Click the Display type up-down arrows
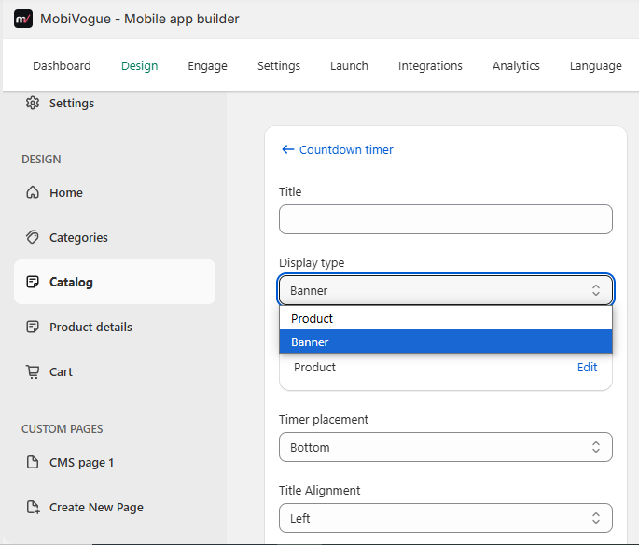Screen dimensions: 639x545 click(596, 290)
